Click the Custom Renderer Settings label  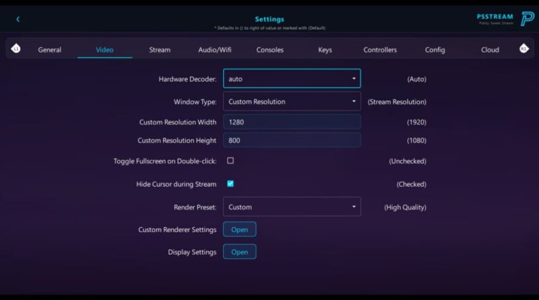pyautogui.click(x=177, y=230)
